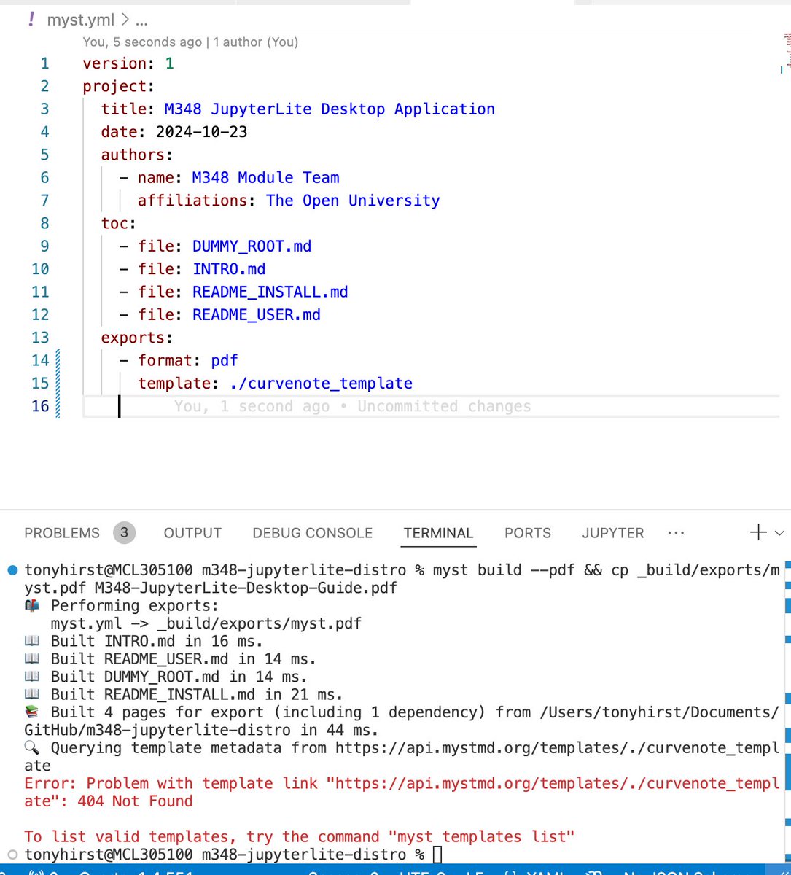Select the TERMINAL panel tab
The height and width of the screenshot is (875, 791).
coord(439,533)
